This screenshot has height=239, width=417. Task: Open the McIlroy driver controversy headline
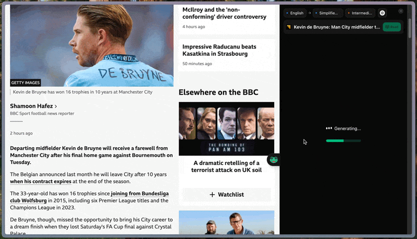224,13
